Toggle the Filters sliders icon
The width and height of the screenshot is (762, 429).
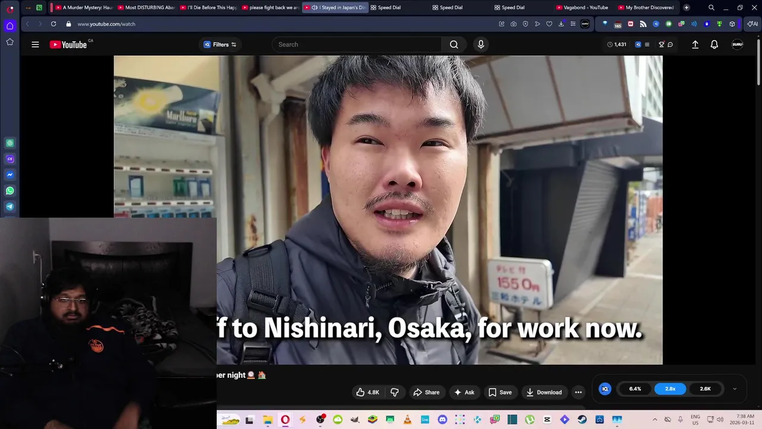[x=234, y=45]
